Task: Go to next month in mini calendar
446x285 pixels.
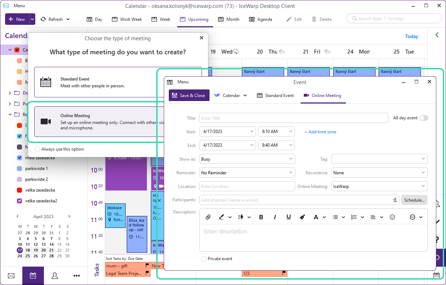Action: point(69,216)
